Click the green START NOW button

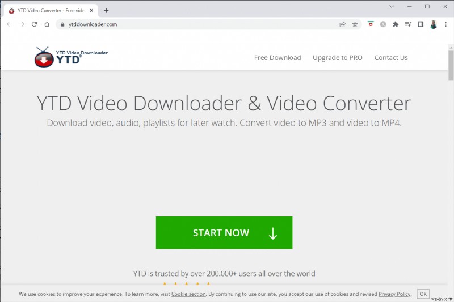click(x=224, y=233)
